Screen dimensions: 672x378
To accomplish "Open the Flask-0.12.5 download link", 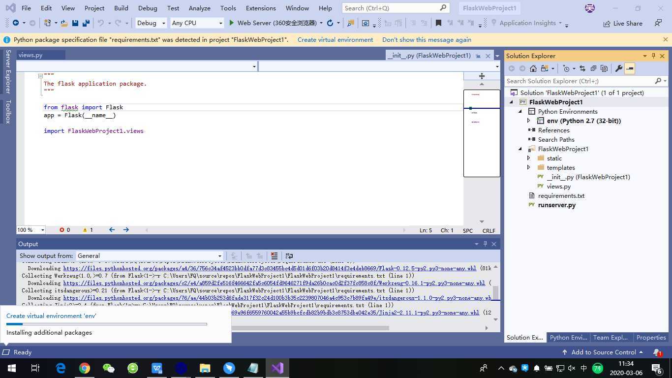I will coord(270,268).
